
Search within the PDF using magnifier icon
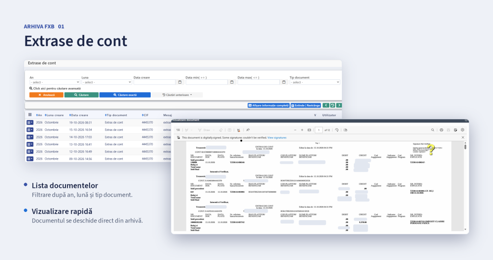tap(433, 130)
